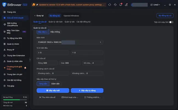Choose Giảm dần sort order

(55, 84)
